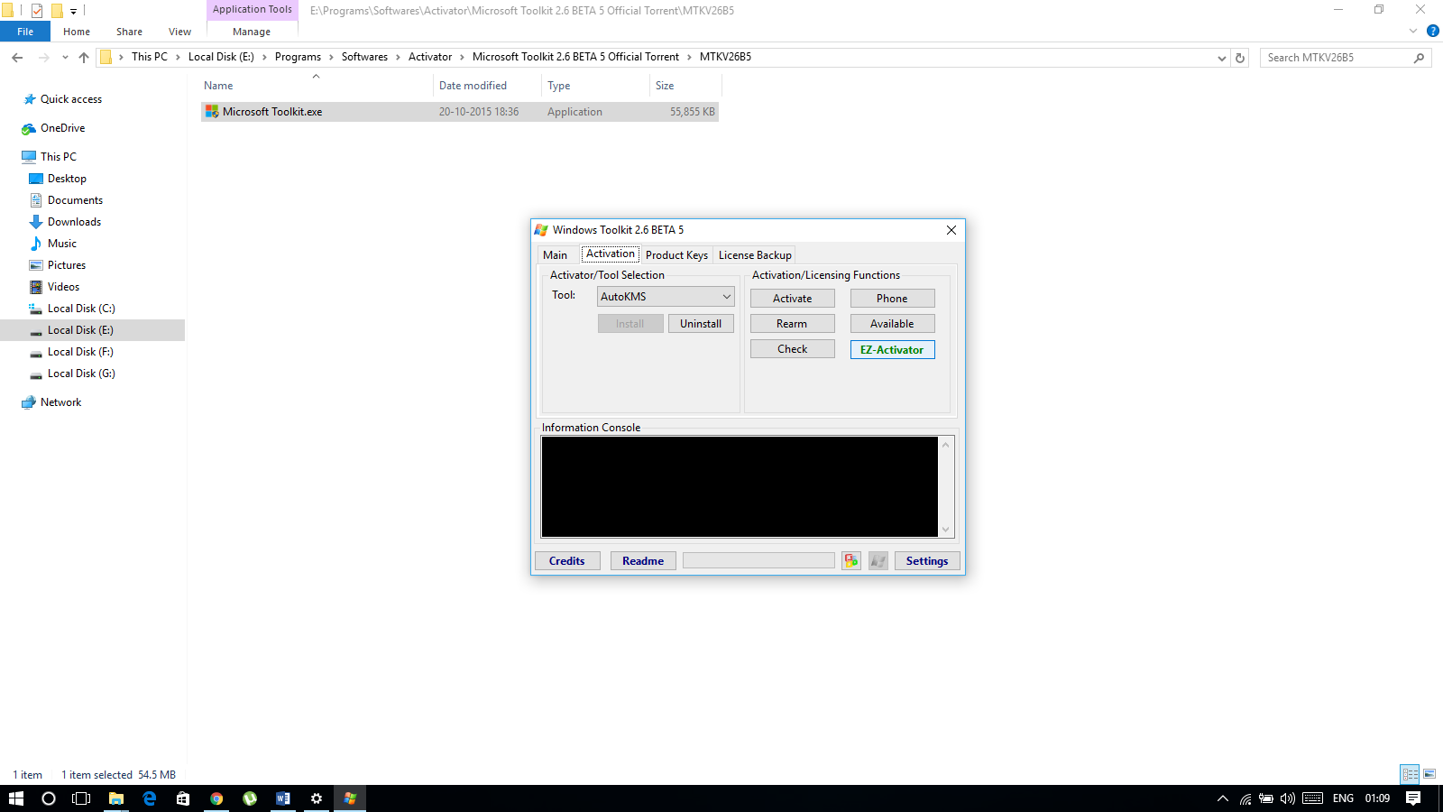Click Information Console scroll down arrow
Image resolution: width=1443 pixels, height=812 pixels.
click(x=946, y=530)
